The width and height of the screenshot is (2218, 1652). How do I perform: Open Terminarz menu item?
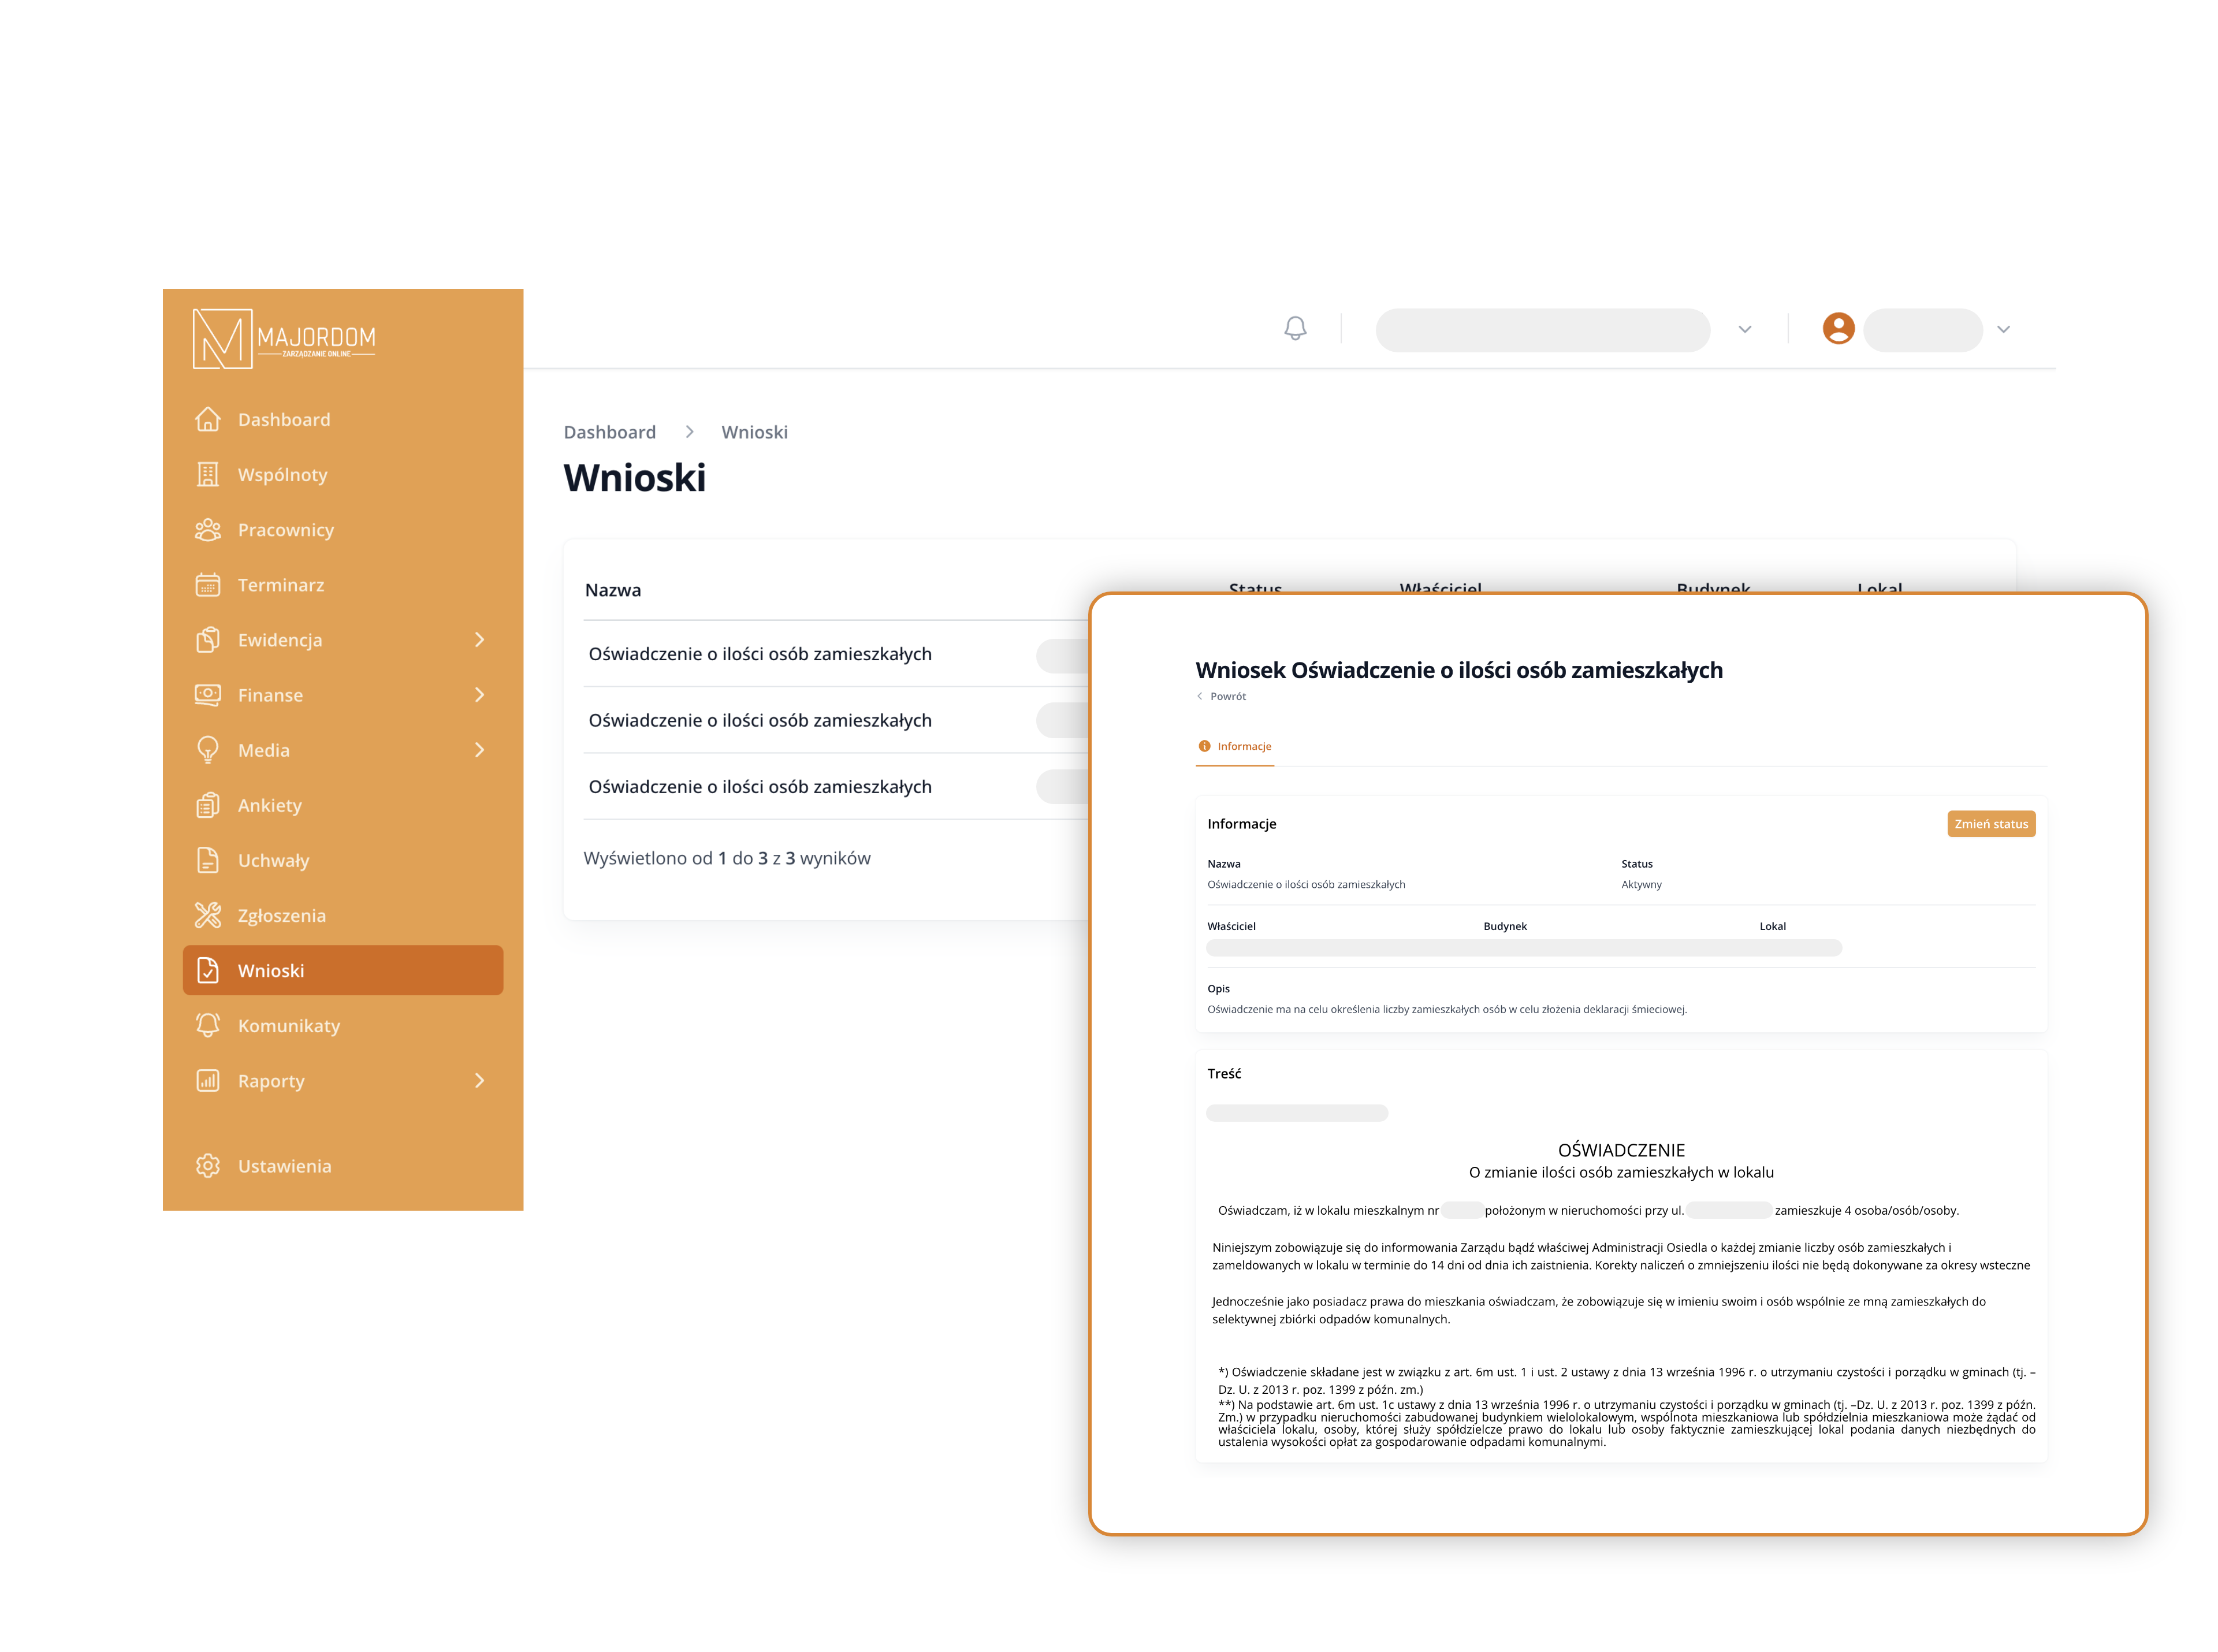click(343, 584)
